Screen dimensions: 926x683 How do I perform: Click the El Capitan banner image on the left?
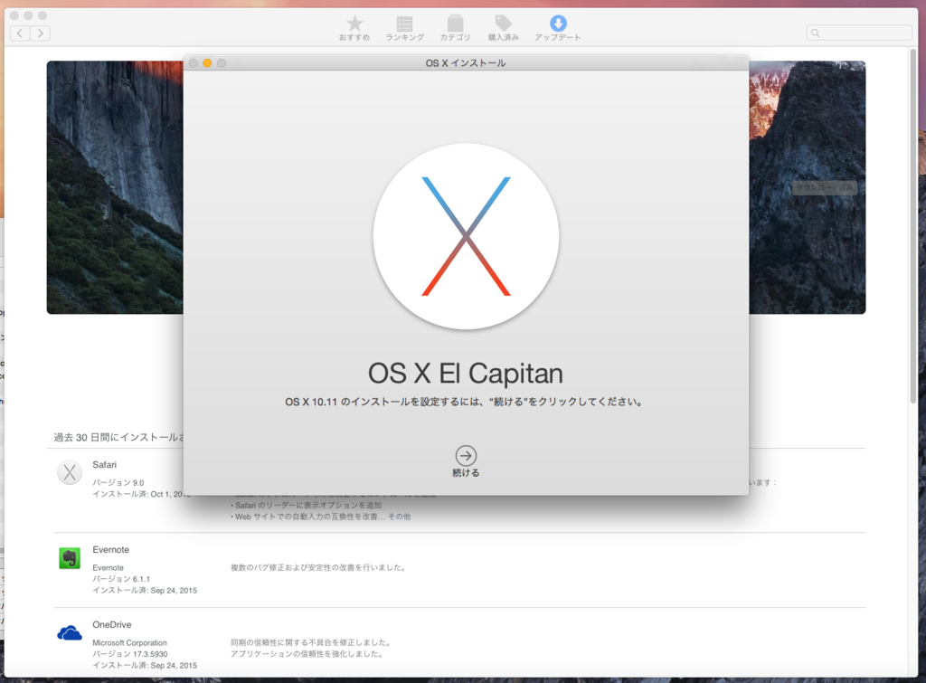click(115, 187)
